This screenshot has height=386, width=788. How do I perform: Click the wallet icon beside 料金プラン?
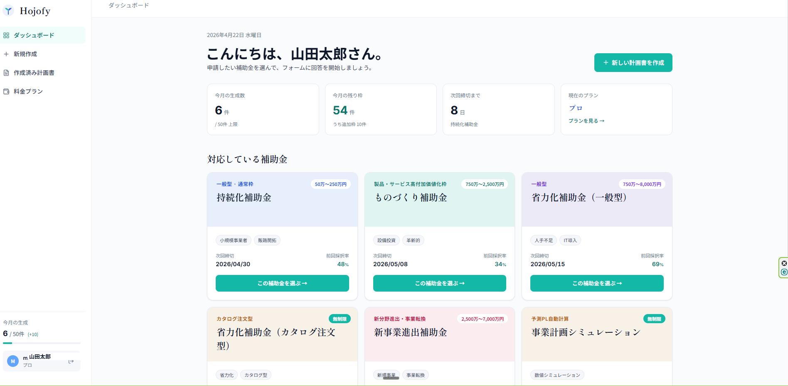click(6, 92)
